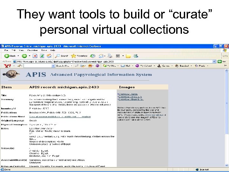The height and width of the screenshot is (172, 229).
Task: Click the Done status bar text
Action: [7, 169]
